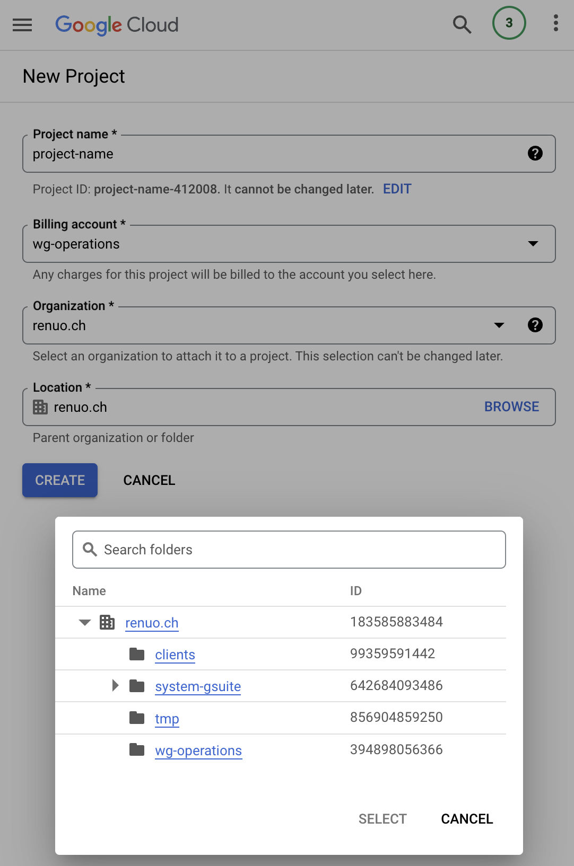
Task: Open the hamburger navigation menu
Action: (x=22, y=25)
